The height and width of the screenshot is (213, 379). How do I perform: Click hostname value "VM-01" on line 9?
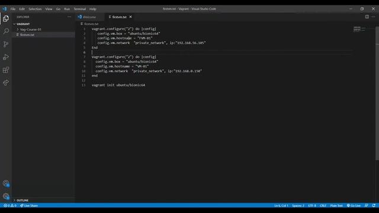tap(142, 66)
